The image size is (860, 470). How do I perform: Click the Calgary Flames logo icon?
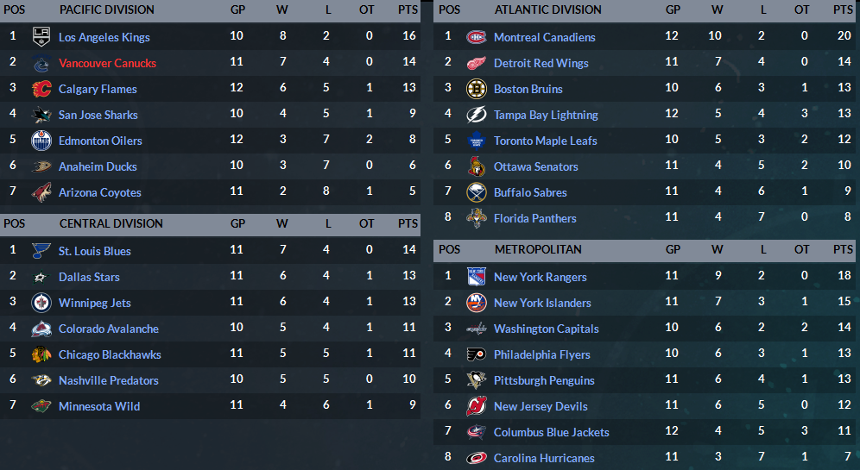pyautogui.click(x=41, y=89)
